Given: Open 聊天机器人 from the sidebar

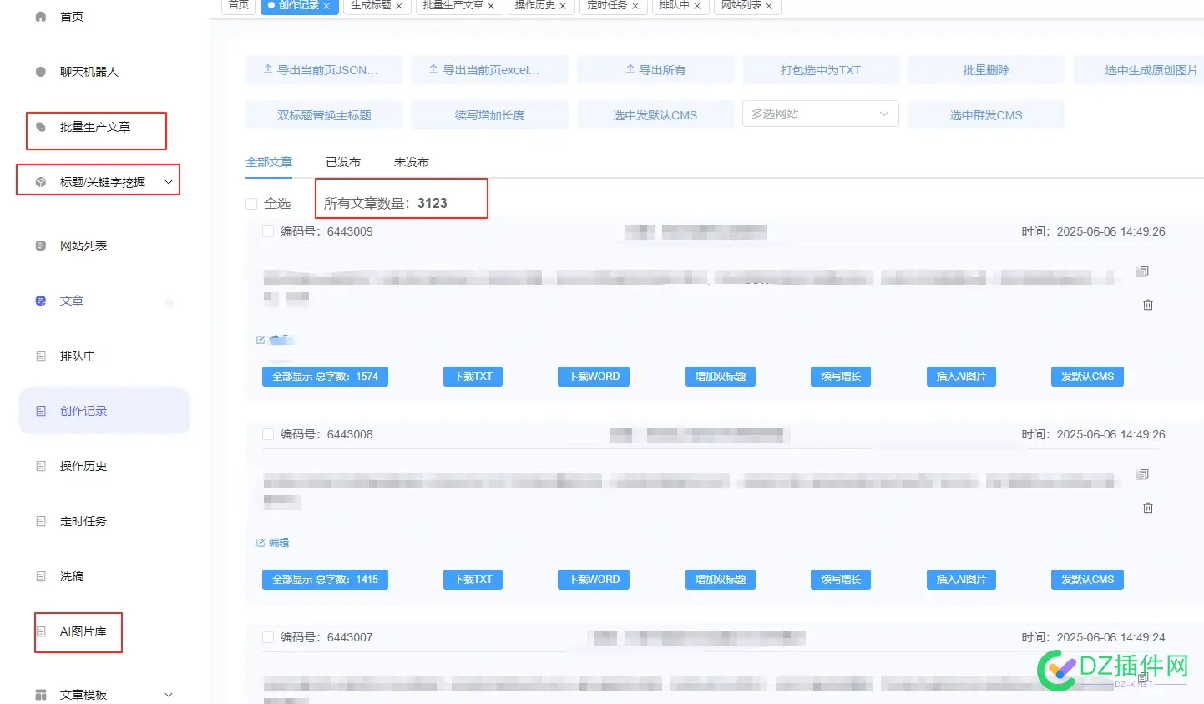Looking at the screenshot, I should pyautogui.click(x=89, y=72).
